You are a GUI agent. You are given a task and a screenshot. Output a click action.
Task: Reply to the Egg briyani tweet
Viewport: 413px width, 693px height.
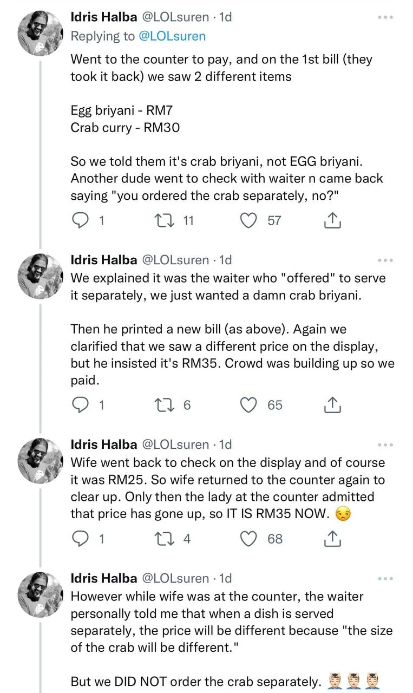pyautogui.click(x=81, y=220)
